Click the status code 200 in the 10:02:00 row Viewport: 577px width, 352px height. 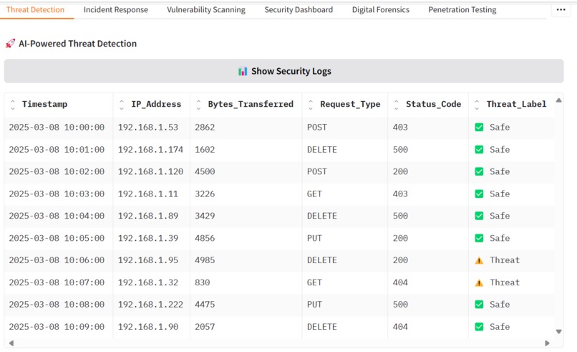pos(400,172)
